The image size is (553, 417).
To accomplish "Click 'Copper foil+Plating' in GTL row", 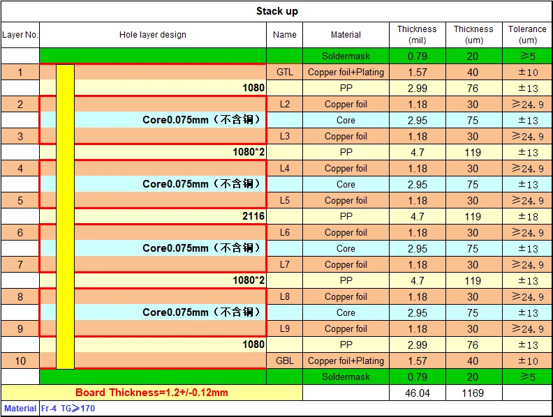I will (346, 73).
